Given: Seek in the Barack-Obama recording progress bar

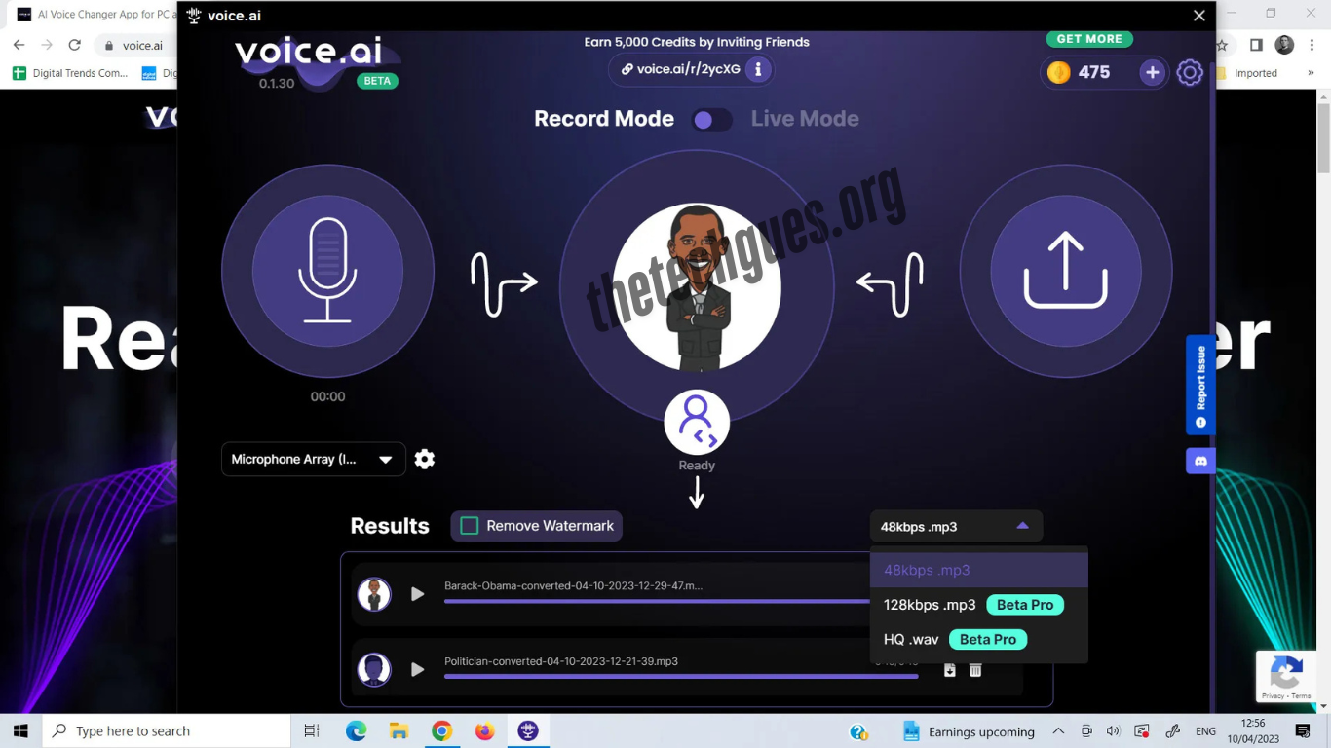Looking at the screenshot, I should pyautogui.click(x=657, y=602).
